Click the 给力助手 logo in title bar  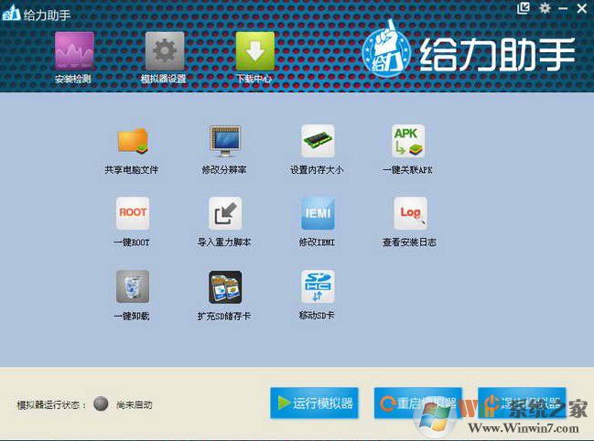[x=11, y=13]
